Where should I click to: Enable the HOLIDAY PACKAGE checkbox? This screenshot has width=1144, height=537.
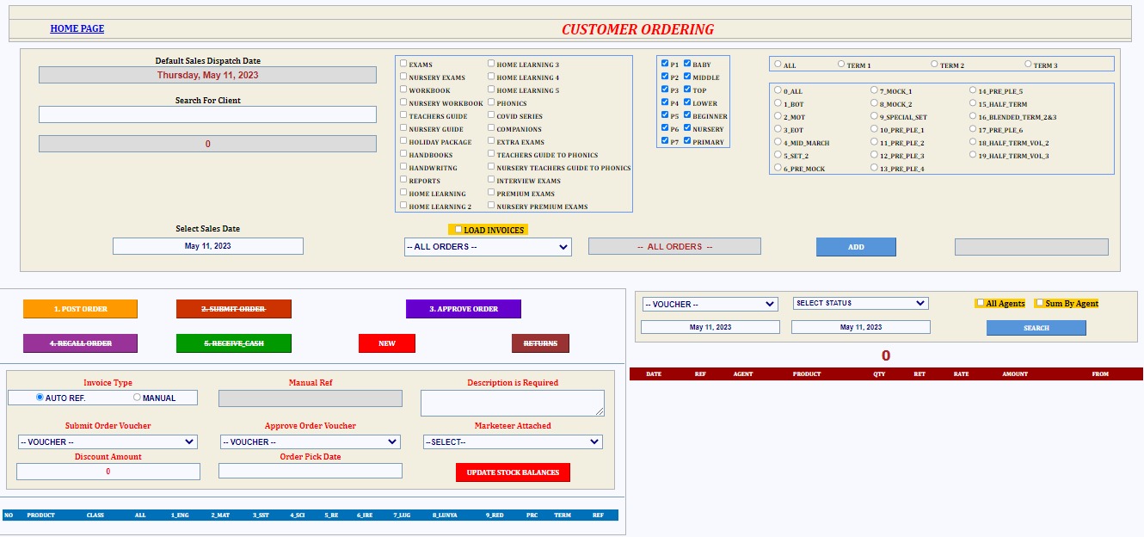click(x=403, y=141)
